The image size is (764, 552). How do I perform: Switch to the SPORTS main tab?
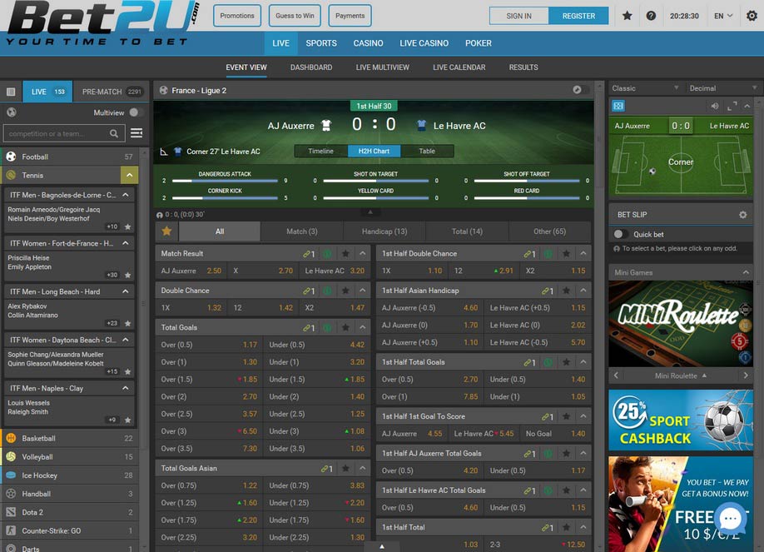(x=321, y=43)
